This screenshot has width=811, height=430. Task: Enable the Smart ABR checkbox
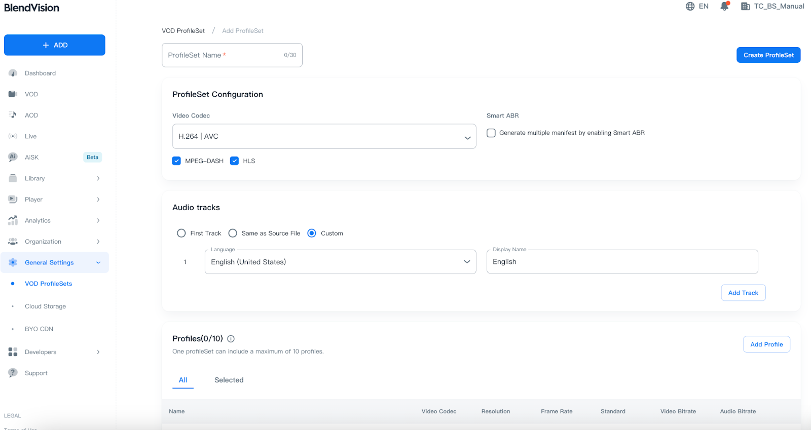(491, 133)
